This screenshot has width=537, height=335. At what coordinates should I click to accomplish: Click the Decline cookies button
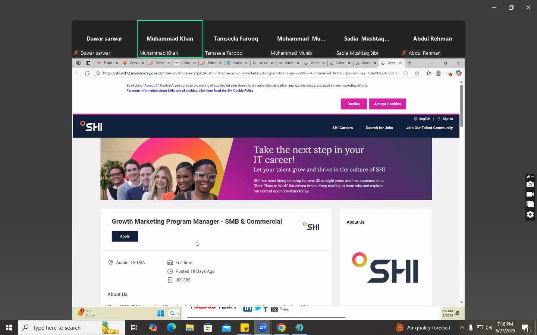(x=354, y=104)
